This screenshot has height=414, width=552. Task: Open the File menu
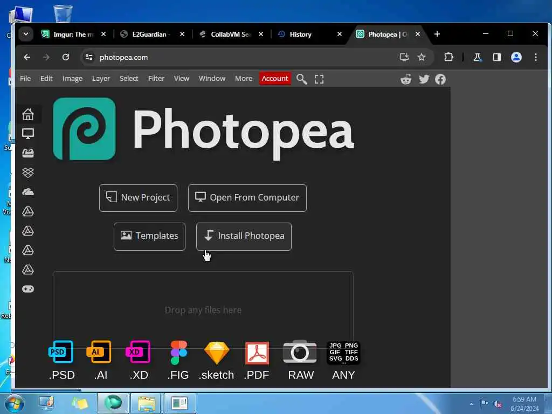[25, 79]
